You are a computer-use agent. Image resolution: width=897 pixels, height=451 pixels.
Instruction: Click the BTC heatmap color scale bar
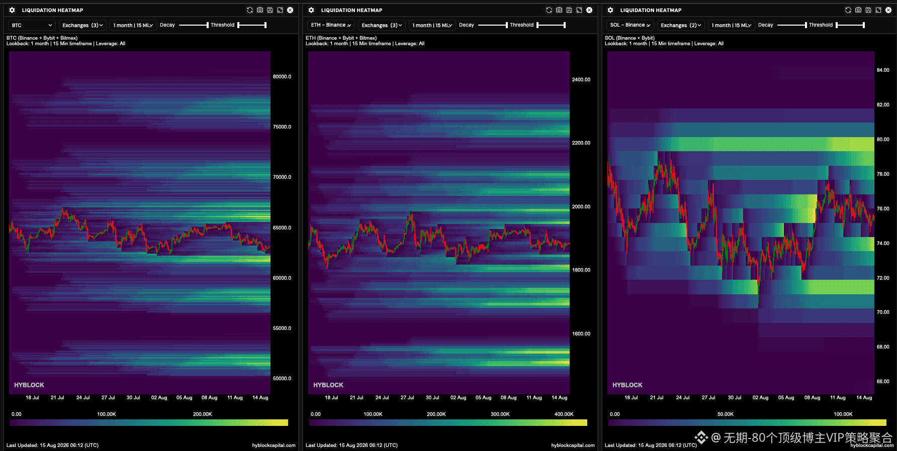pyautogui.click(x=149, y=423)
